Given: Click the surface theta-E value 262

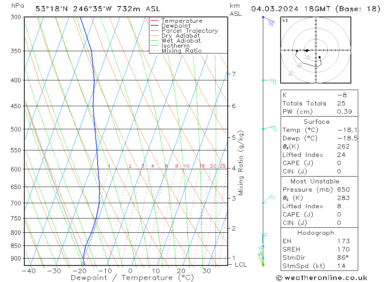Looking at the screenshot, I should 344,147.
